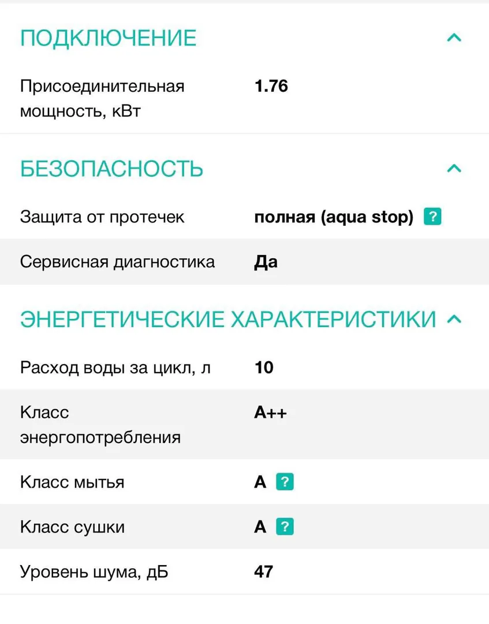Click the Присоединительная мощность label

[102, 98]
